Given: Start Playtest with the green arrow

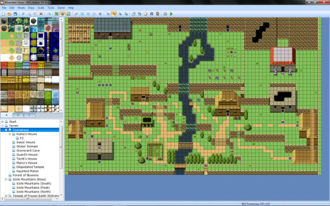Looking at the screenshot, I should [171, 14].
